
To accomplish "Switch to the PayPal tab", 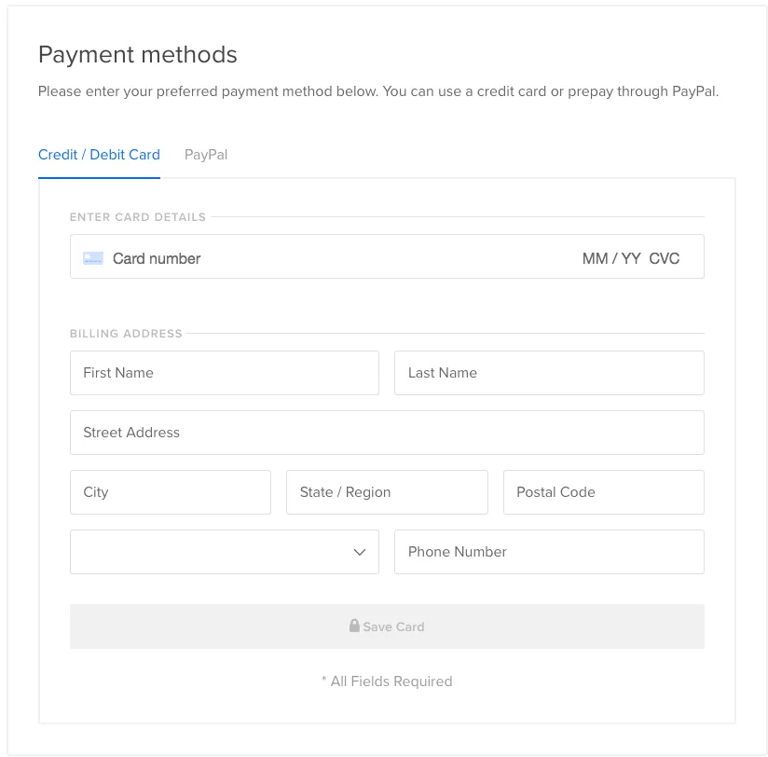I will tap(206, 155).
